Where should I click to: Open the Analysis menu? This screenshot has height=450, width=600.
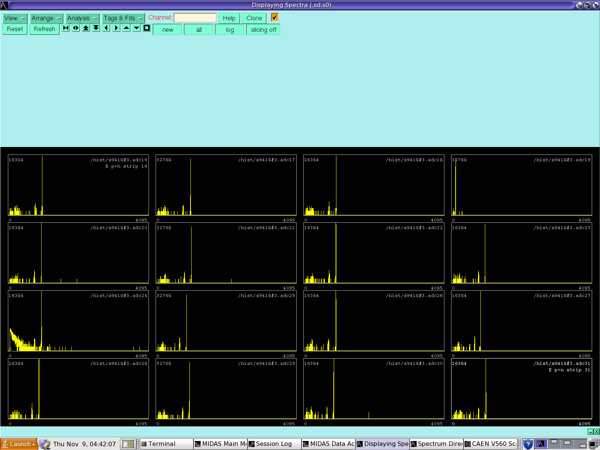coord(82,18)
